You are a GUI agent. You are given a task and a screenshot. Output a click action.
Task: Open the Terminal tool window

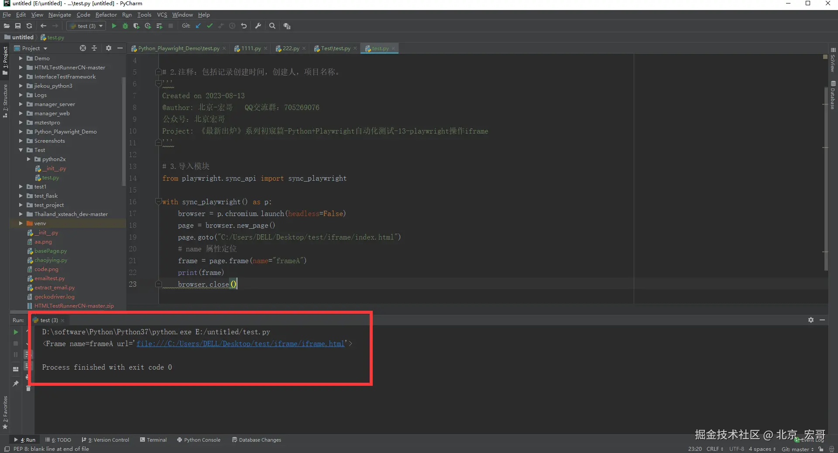pyautogui.click(x=154, y=440)
